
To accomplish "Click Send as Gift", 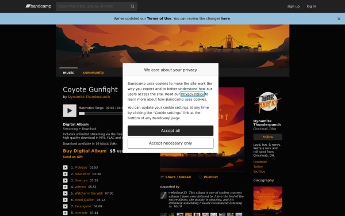I will point(73,157).
